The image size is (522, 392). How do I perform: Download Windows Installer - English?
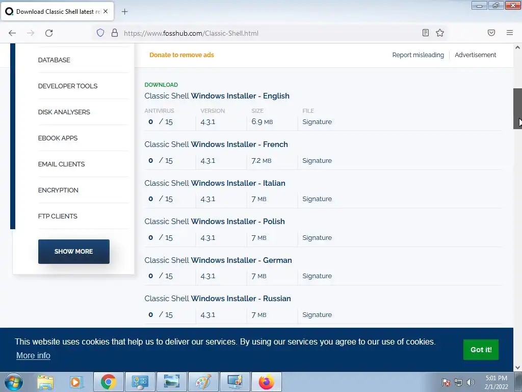point(217,96)
